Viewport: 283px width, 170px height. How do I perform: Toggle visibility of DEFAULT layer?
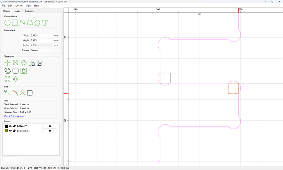coord(10,126)
